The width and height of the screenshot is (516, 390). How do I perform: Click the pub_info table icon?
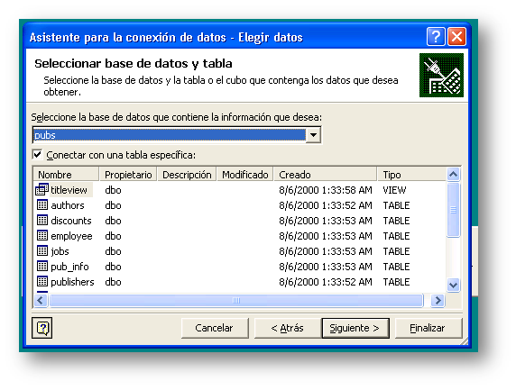pos(42,266)
